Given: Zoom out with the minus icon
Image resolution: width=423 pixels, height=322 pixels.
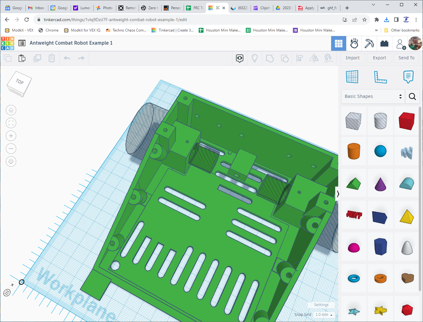Looking at the screenshot, I should (11, 149).
